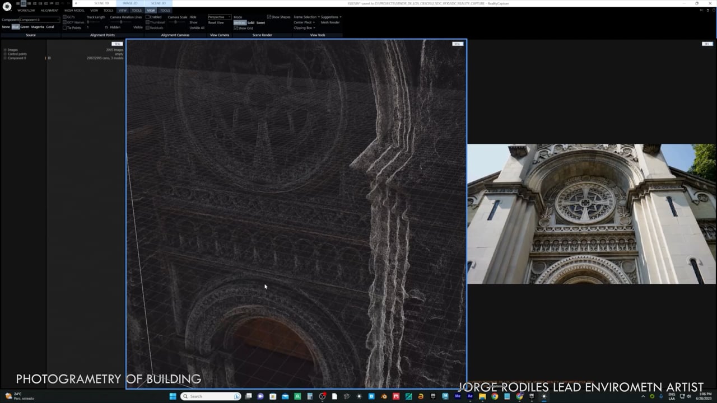Viewport: 717px width, 403px height.
Task: Click the RealityCapture logo icon
Action: point(8,7)
